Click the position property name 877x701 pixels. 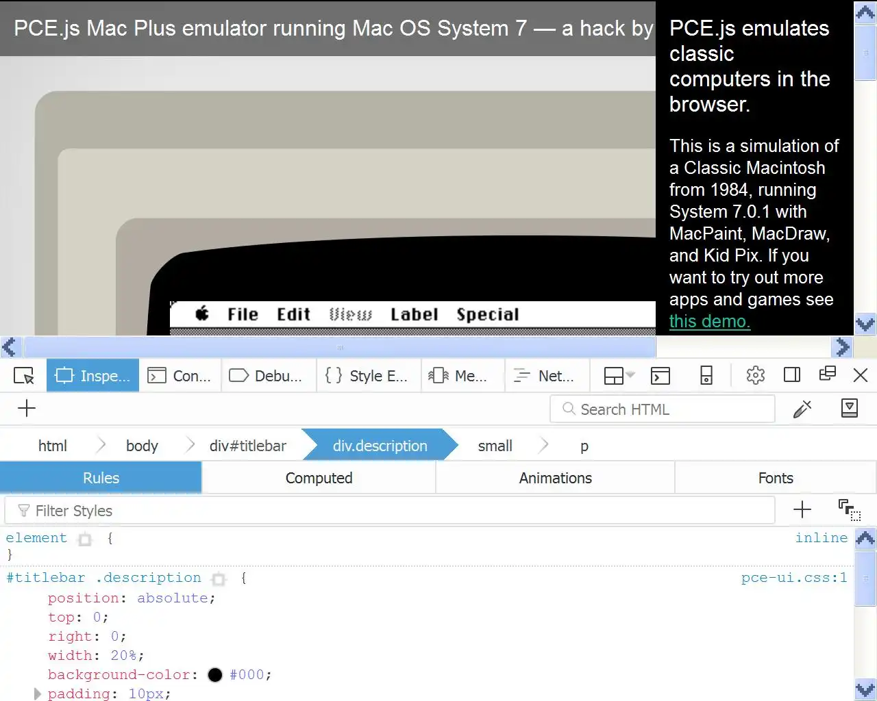84,598
